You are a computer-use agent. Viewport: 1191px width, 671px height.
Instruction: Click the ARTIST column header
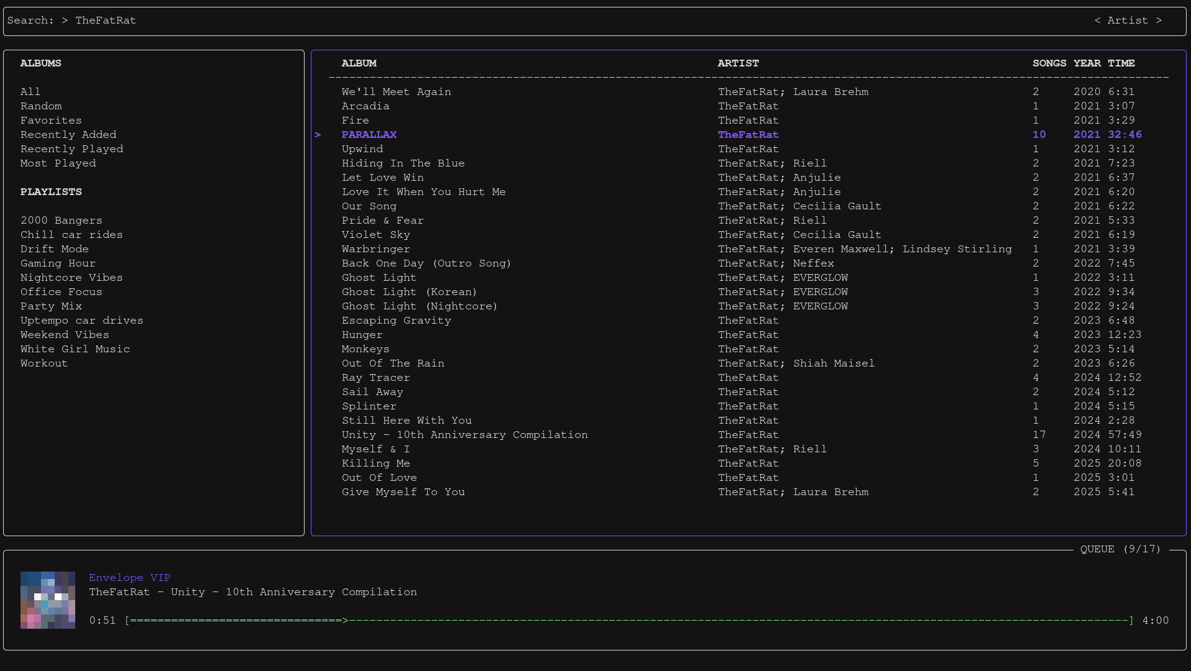738,63
